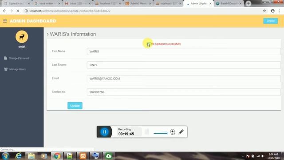284x160 pixels.
Task: Switch to the first localhost phpMyAdmin tab
Action: coord(108,4)
